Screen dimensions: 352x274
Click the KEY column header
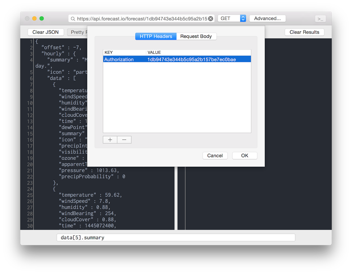click(x=108, y=52)
